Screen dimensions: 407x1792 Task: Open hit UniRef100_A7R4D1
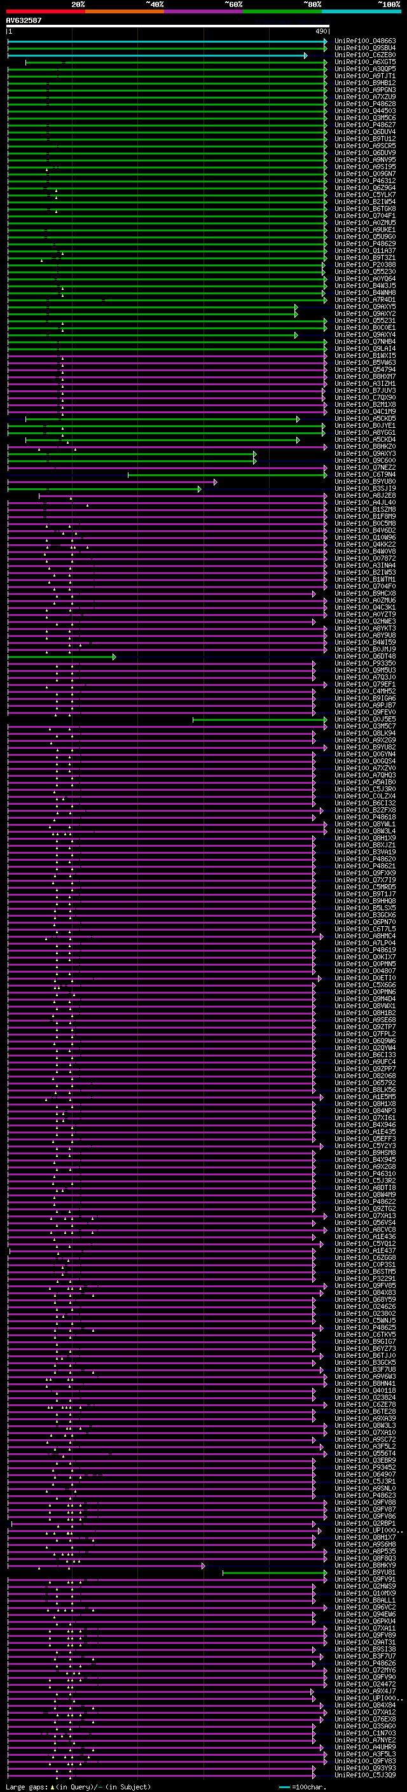[x=365, y=300]
